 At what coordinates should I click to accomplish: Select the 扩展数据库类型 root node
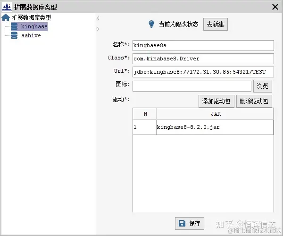coord(32,17)
